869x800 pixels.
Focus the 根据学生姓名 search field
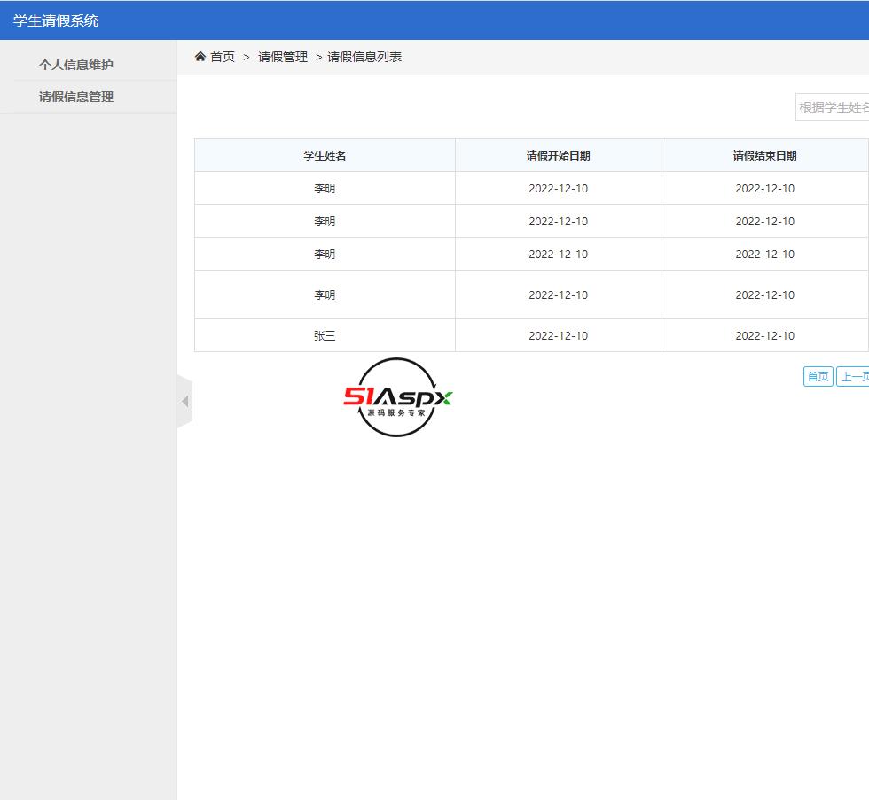pos(832,107)
